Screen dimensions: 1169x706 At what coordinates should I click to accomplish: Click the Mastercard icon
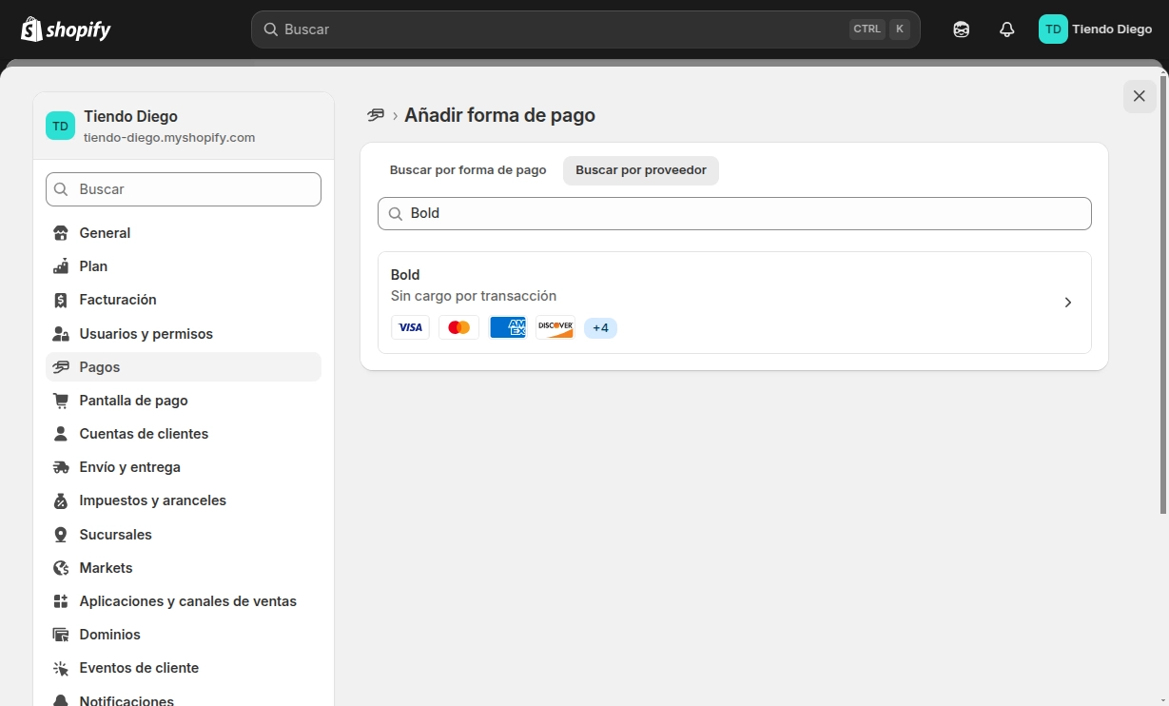coord(458,327)
